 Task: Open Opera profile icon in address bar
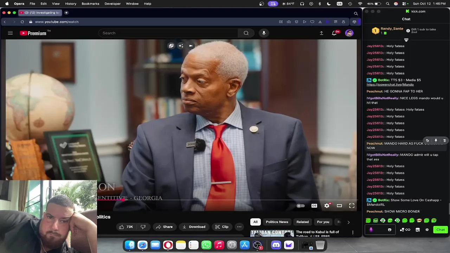pos(343,22)
